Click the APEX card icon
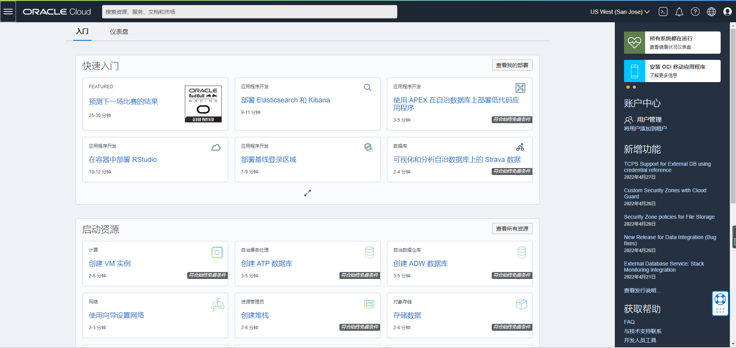 [520, 88]
